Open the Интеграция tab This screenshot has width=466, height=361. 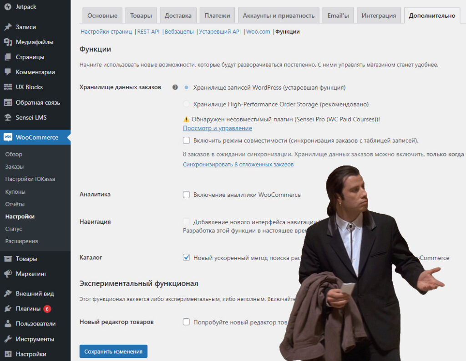(x=379, y=15)
